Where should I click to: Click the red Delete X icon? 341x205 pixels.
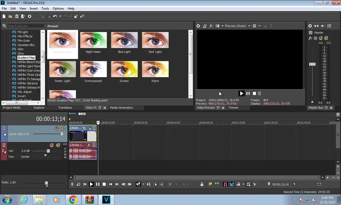[x=170, y=184]
